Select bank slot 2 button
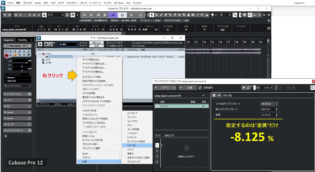 click(157, 151)
